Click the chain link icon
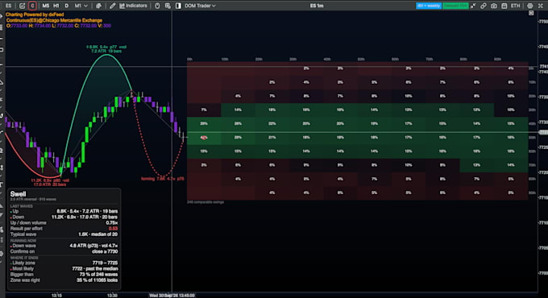The width and height of the screenshot is (548, 298). coord(484,6)
